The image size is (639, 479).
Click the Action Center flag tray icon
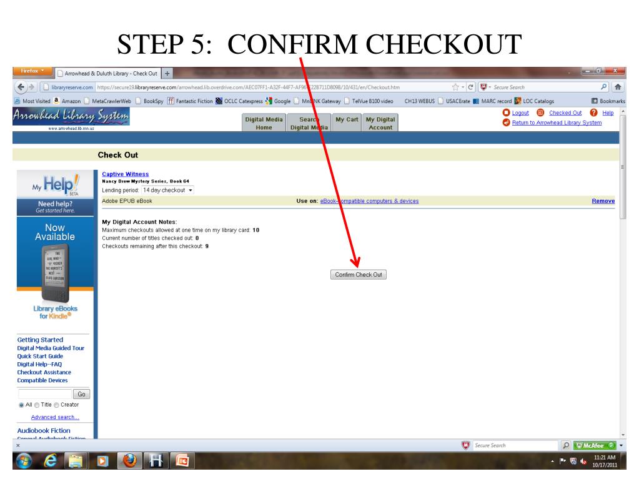click(563, 461)
